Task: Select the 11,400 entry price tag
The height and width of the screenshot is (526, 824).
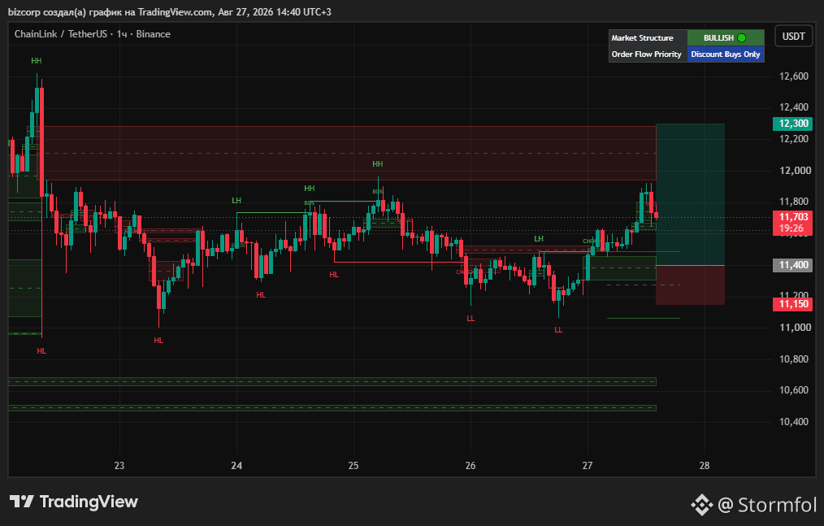Action: coord(792,265)
